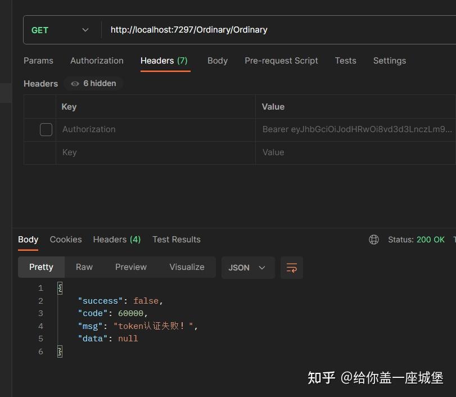Click the request URL field
The height and width of the screenshot is (397, 456).
click(279, 30)
